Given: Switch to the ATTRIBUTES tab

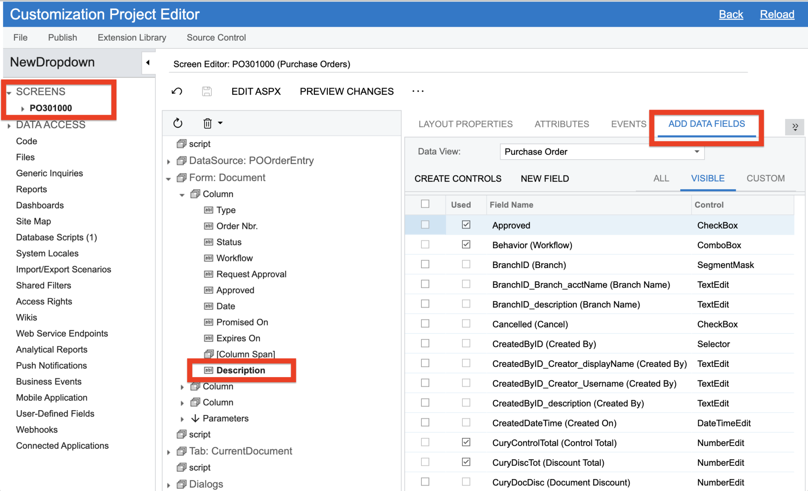Looking at the screenshot, I should [562, 124].
